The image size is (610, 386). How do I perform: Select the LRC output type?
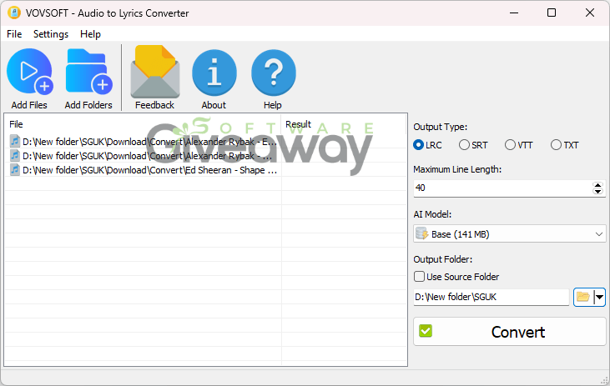click(x=427, y=145)
